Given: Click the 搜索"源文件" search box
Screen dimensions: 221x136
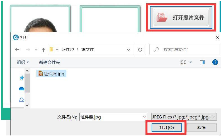Looking at the screenshot, I should tap(184, 50).
